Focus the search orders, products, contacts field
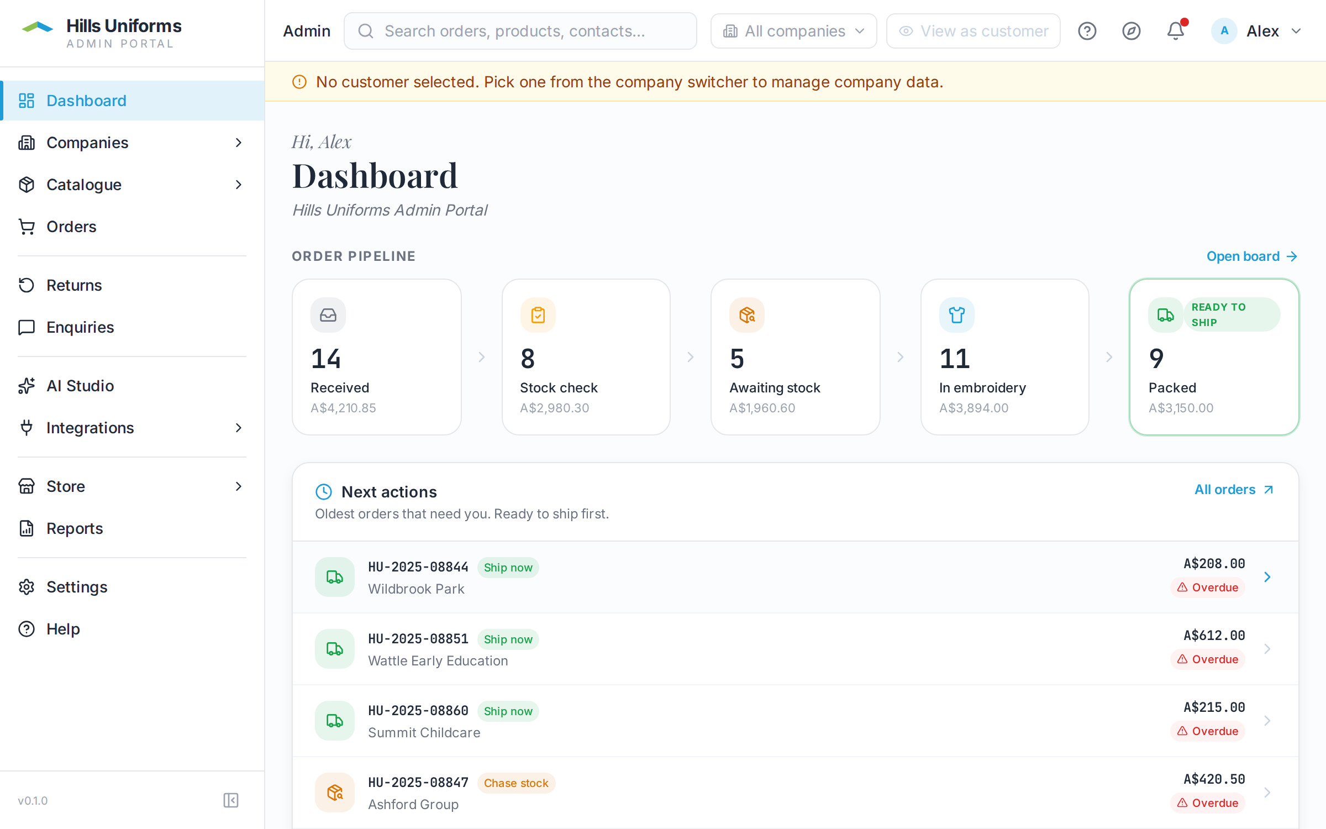The width and height of the screenshot is (1326, 829). point(520,31)
